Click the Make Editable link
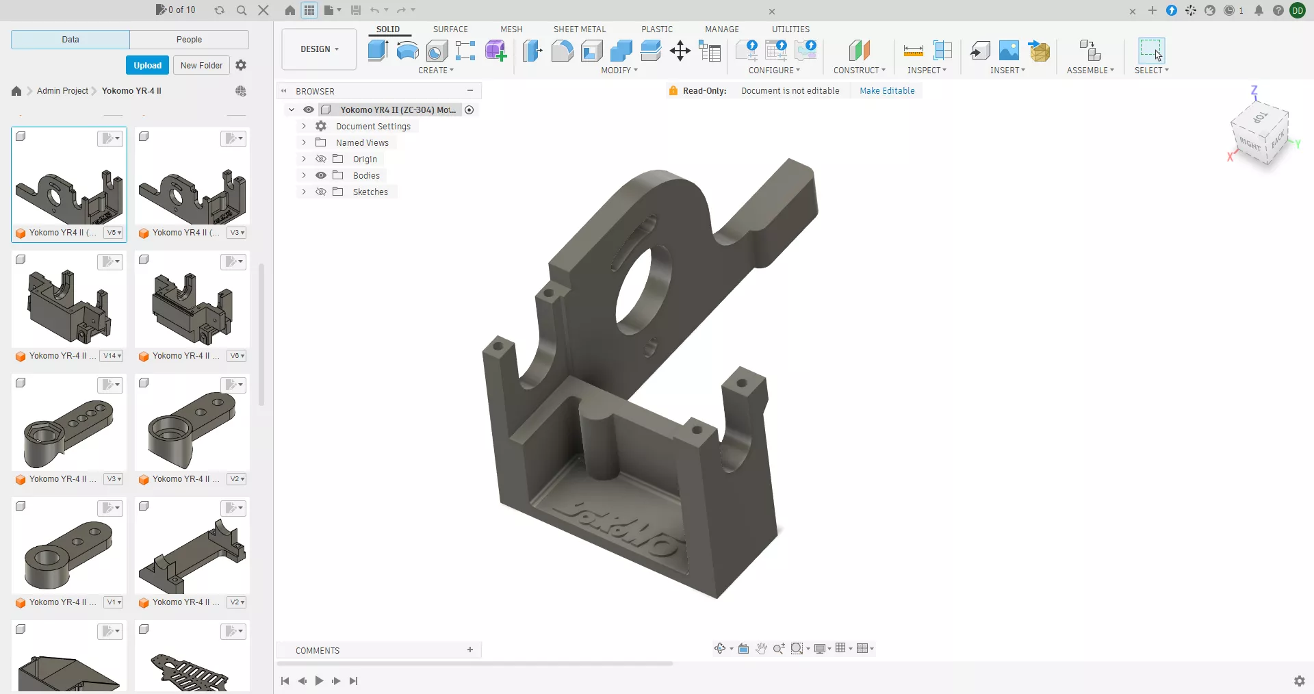Screen dimensions: 1314x694 click(x=887, y=91)
